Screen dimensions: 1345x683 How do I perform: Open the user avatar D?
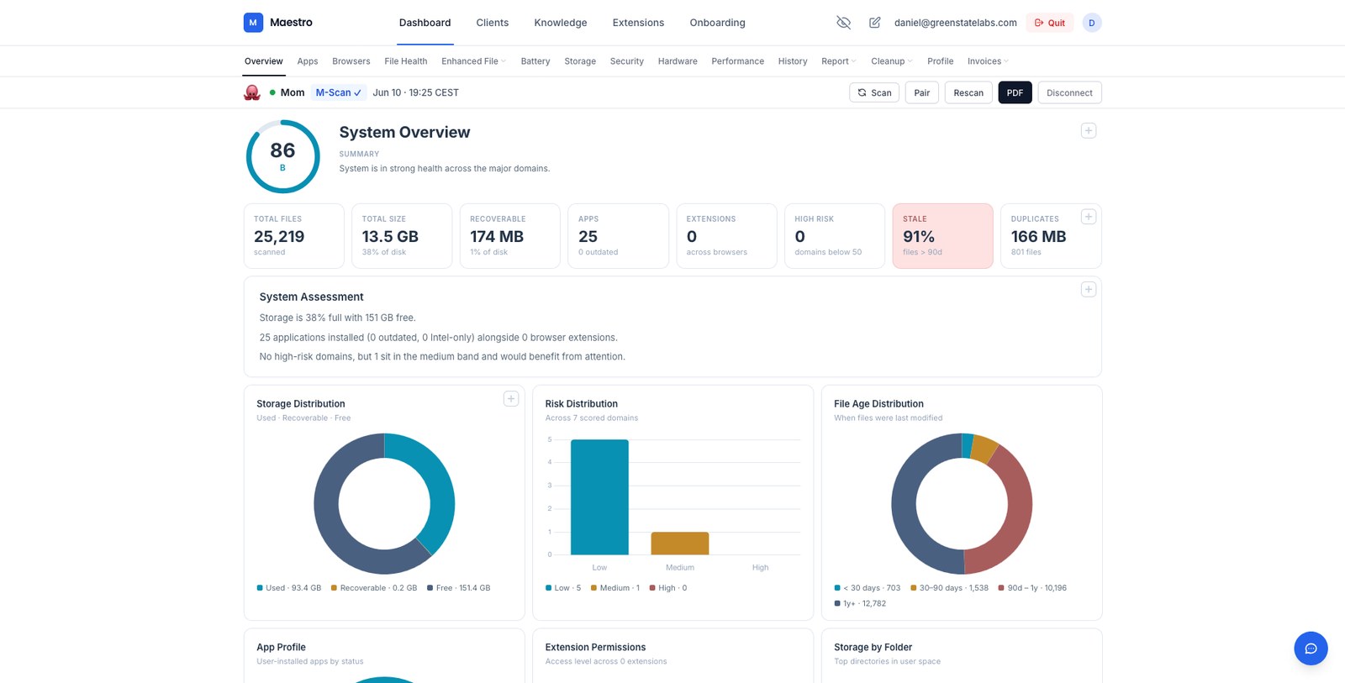[1092, 23]
